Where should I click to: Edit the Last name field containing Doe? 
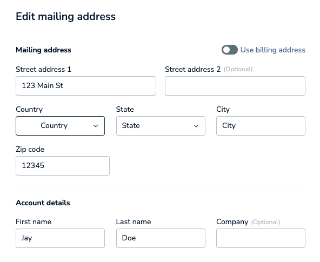161,238
